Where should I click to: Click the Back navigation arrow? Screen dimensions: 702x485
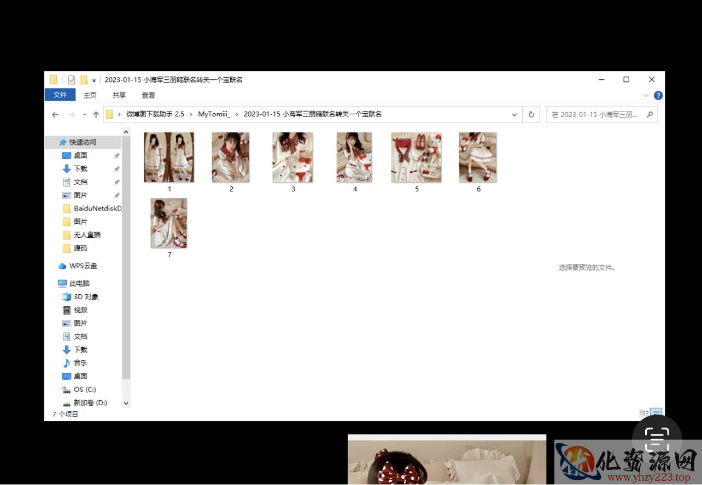[x=55, y=115]
